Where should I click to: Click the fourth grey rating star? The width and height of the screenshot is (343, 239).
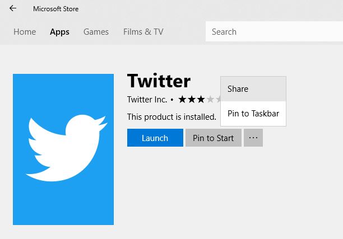(211, 100)
